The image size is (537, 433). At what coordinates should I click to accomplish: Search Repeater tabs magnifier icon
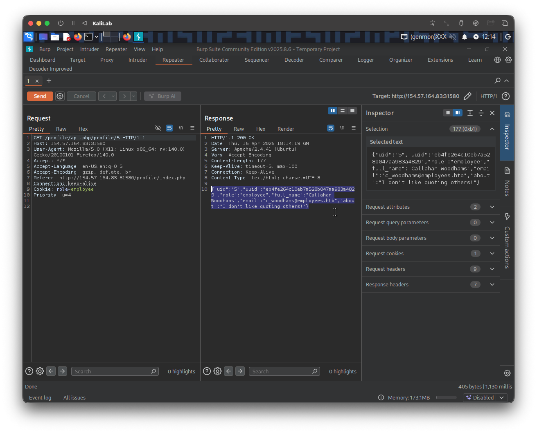tap(498, 81)
